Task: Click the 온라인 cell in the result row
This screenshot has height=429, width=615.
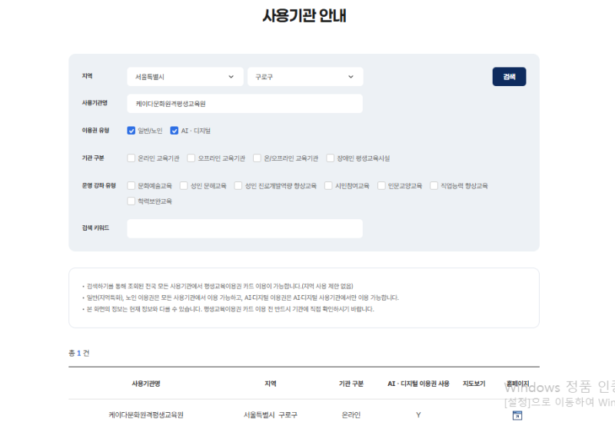Action: coord(351,415)
